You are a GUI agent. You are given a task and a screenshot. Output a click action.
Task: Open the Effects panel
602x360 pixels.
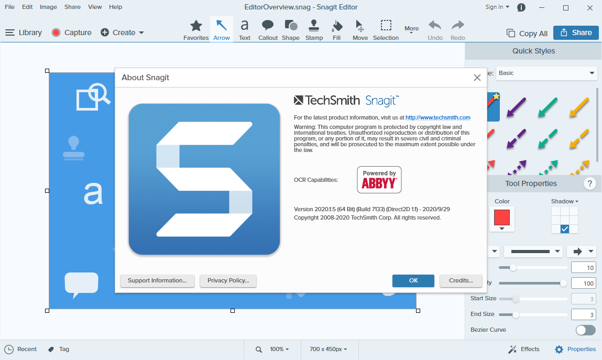tap(524, 349)
